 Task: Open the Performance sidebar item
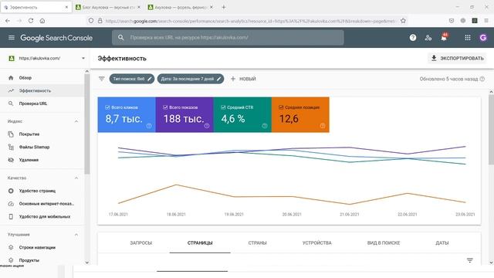pyautogui.click(x=42, y=91)
